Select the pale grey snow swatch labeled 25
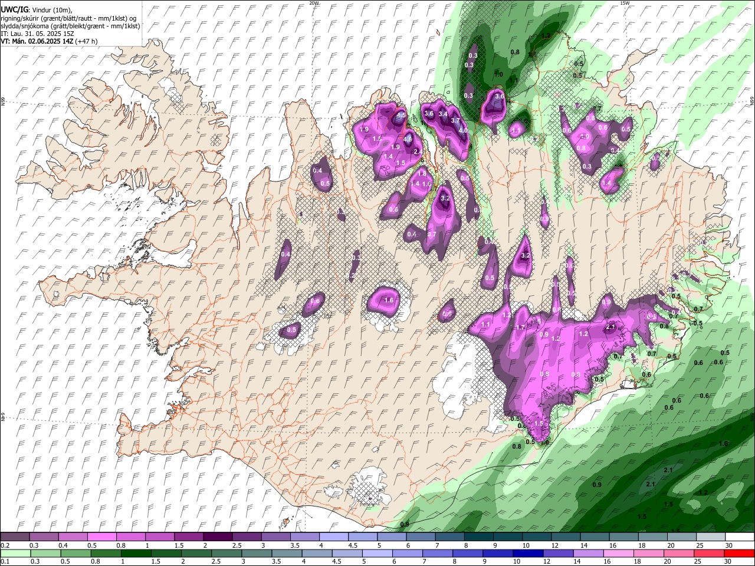 coord(711,537)
